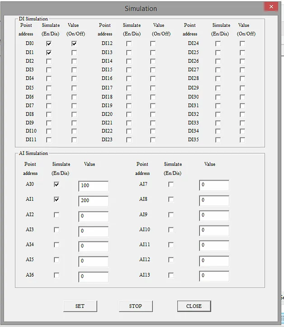This screenshot has width=284, height=327.
Task: Uncheck DI0 Simulate checkbox
Action: coord(49,44)
